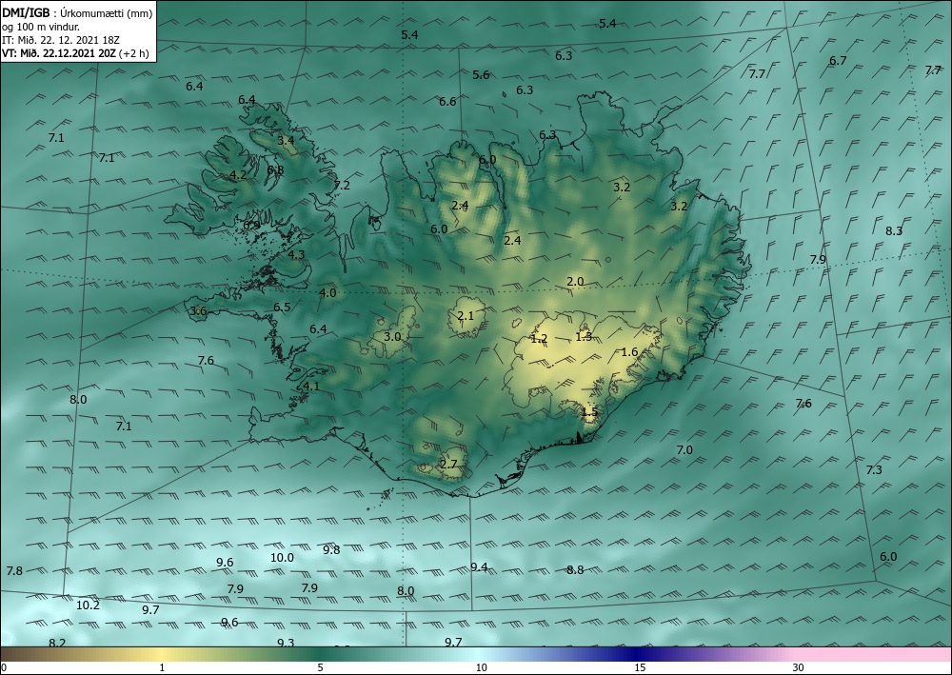Click the dark navy segment of color scale
This screenshot has width=952, height=675.
[x=638, y=654]
